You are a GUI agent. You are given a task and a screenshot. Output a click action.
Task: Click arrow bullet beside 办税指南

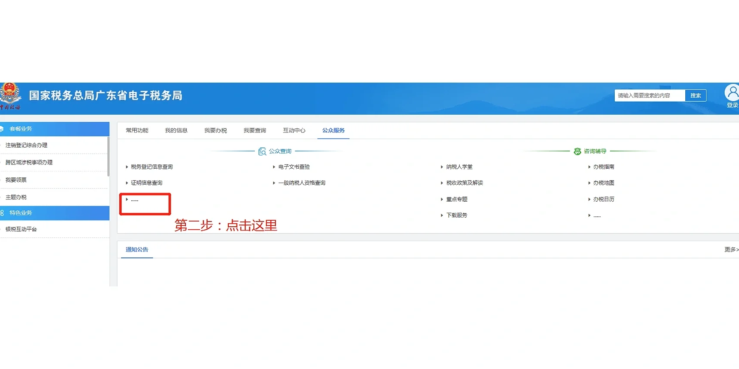click(x=589, y=167)
